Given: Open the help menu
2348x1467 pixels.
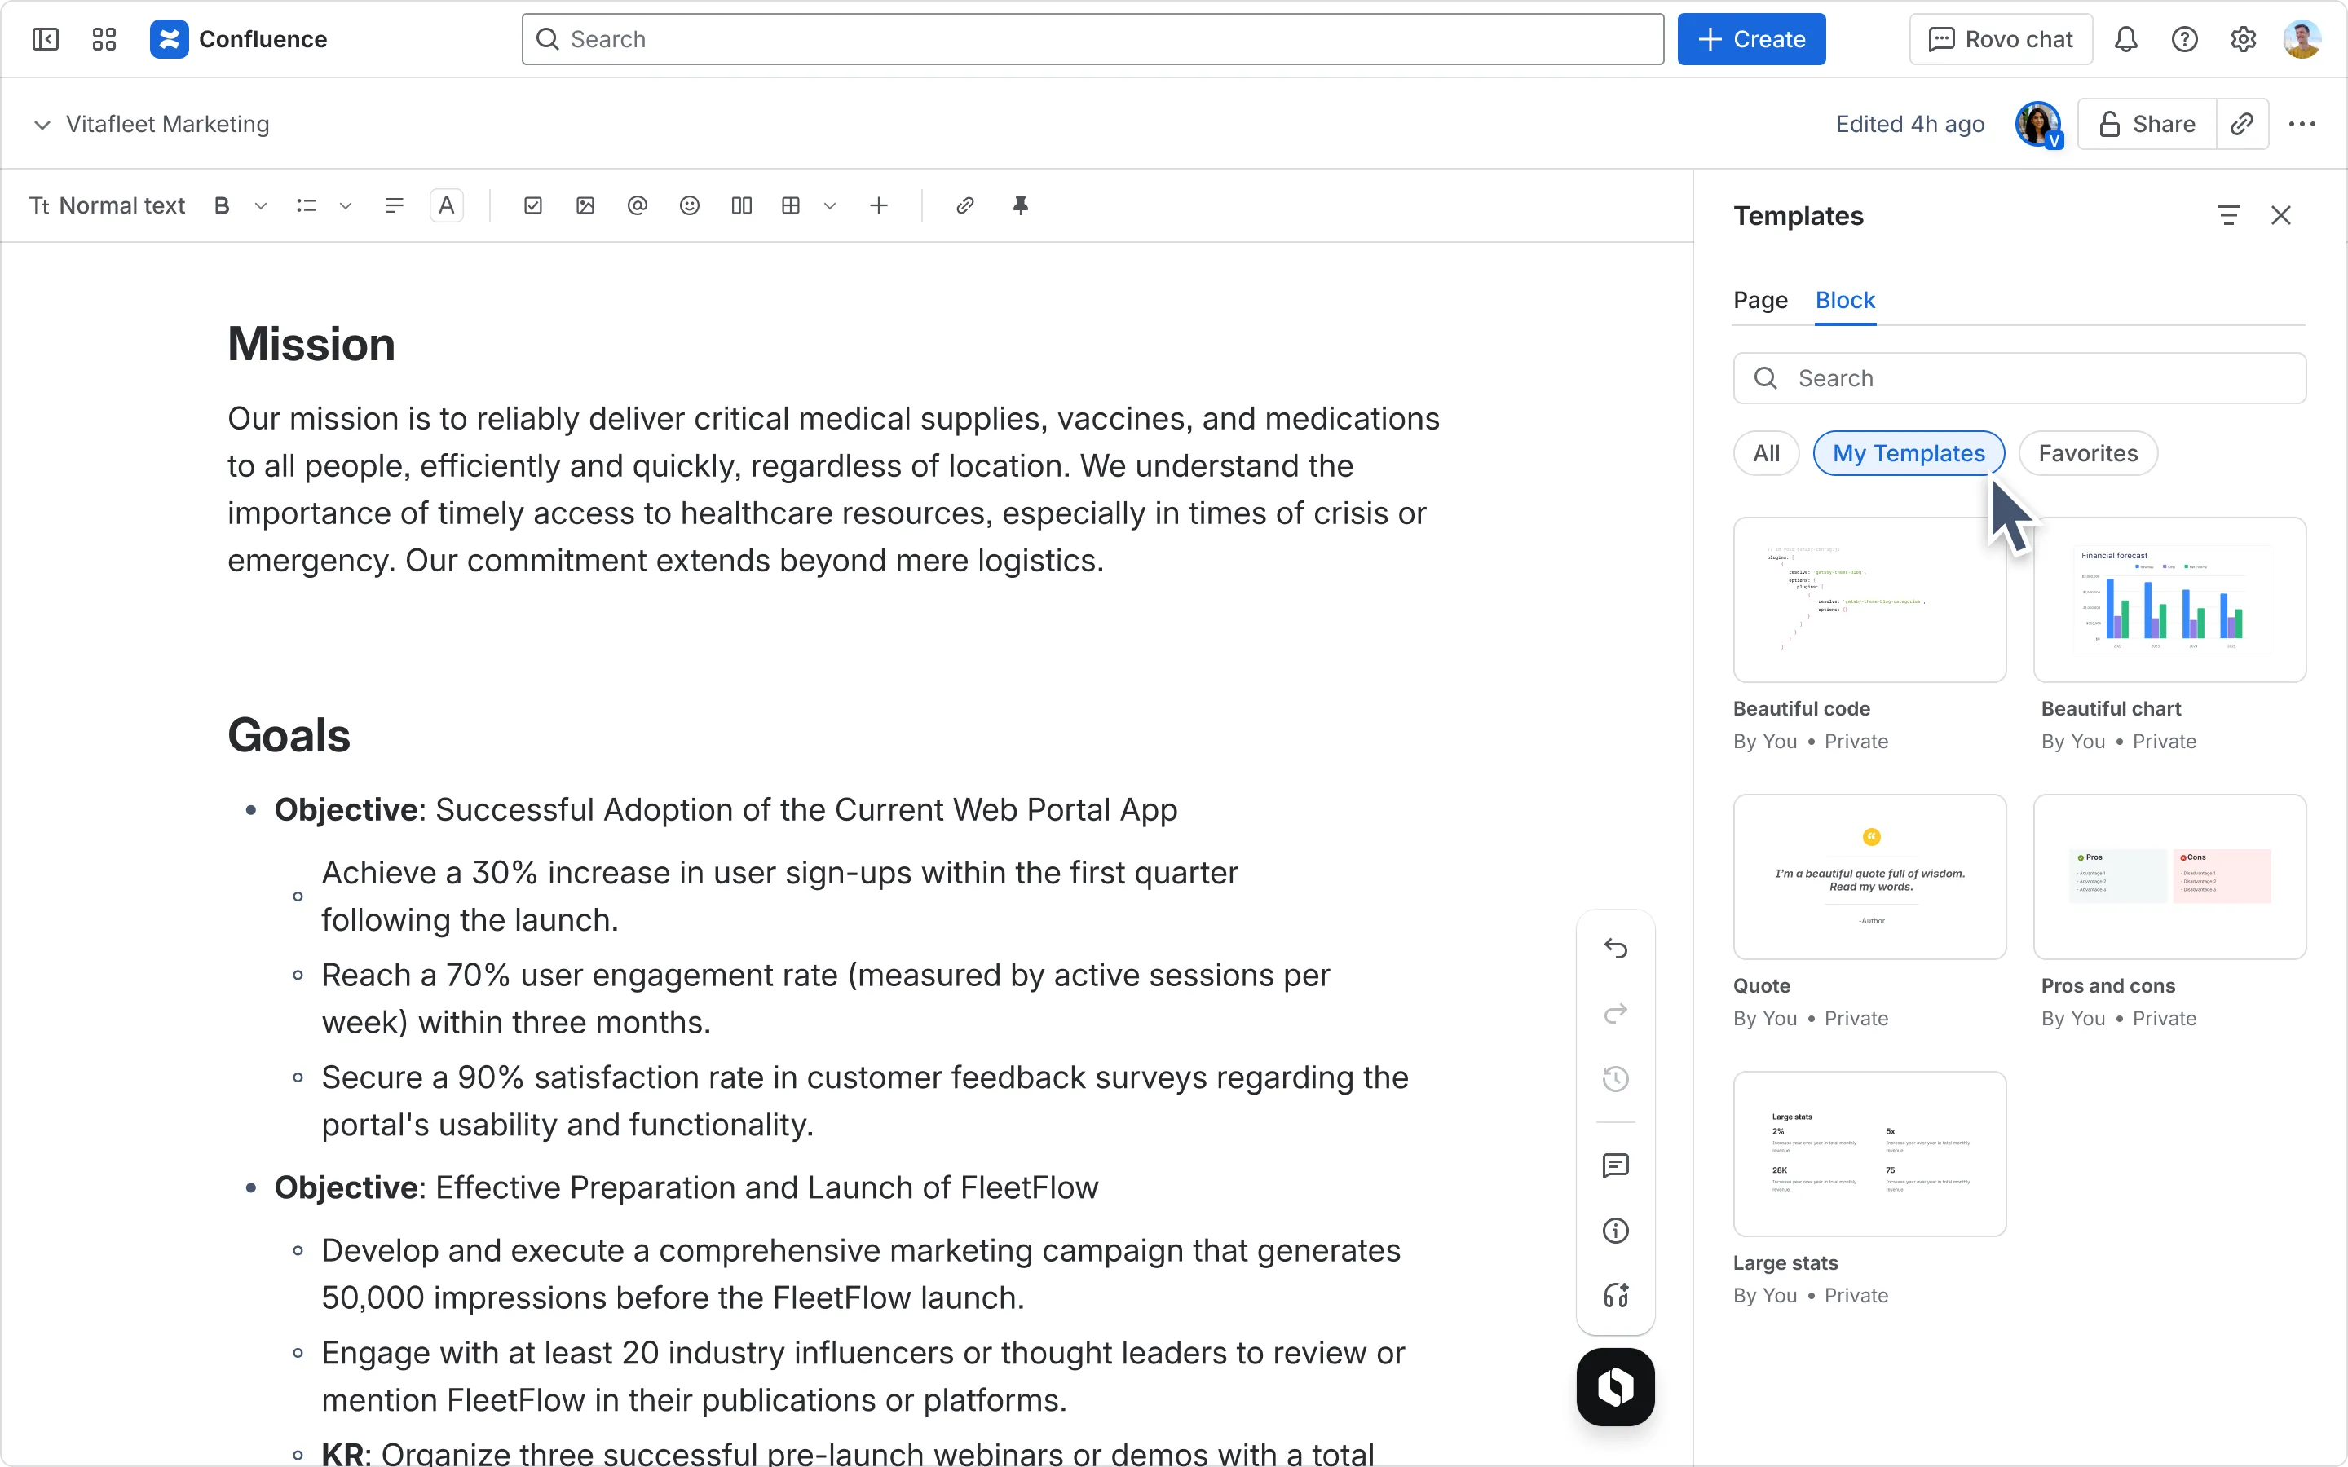Looking at the screenshot, I should [2184, 39].
